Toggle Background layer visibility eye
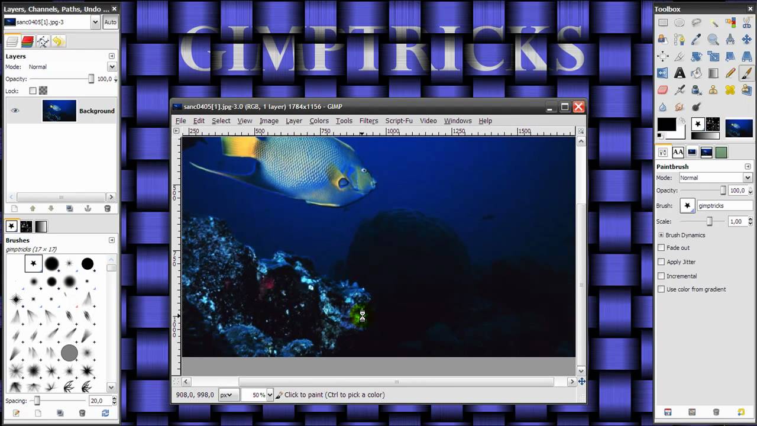757x426 pixels. [15, 111]
